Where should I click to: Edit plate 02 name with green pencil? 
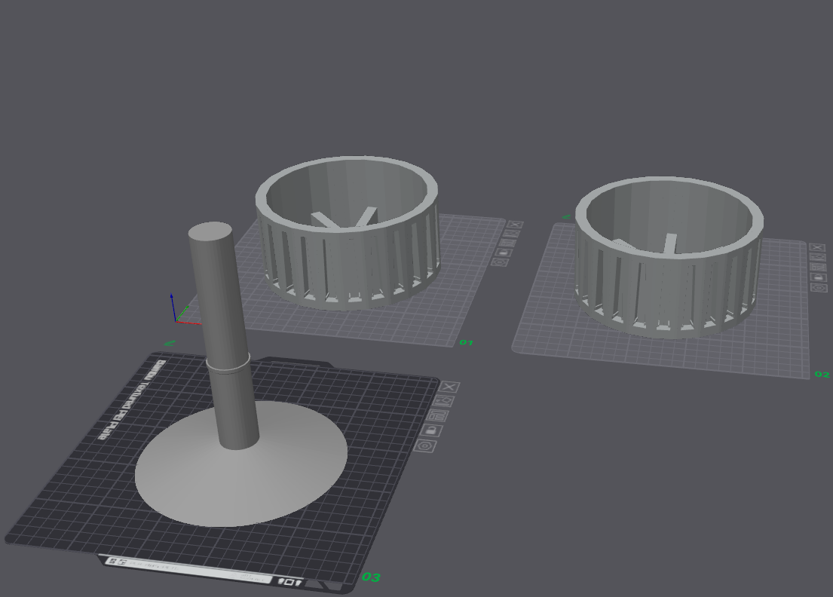point(566,216)
